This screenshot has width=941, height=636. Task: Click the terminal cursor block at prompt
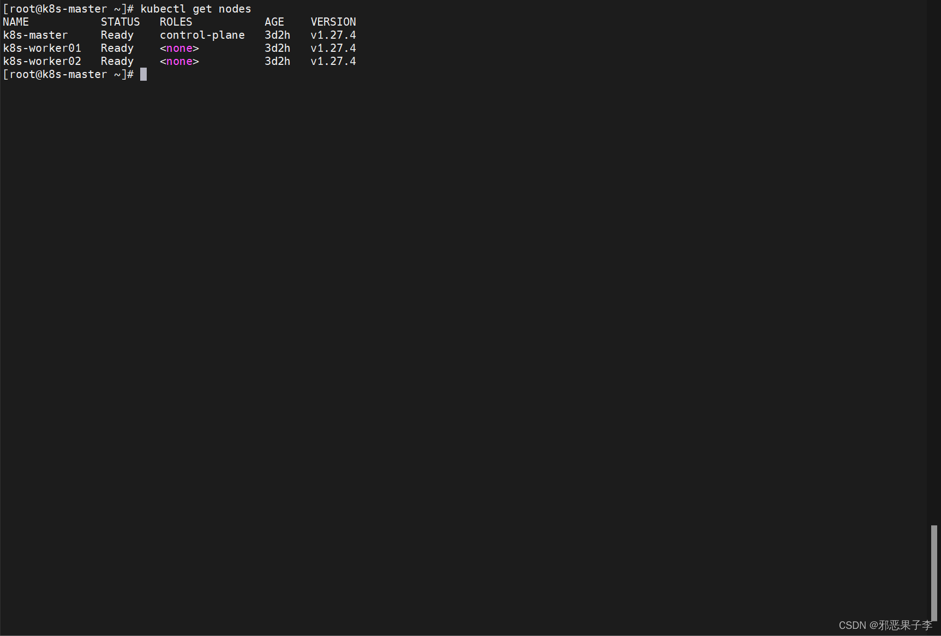(x=143, y=74)
